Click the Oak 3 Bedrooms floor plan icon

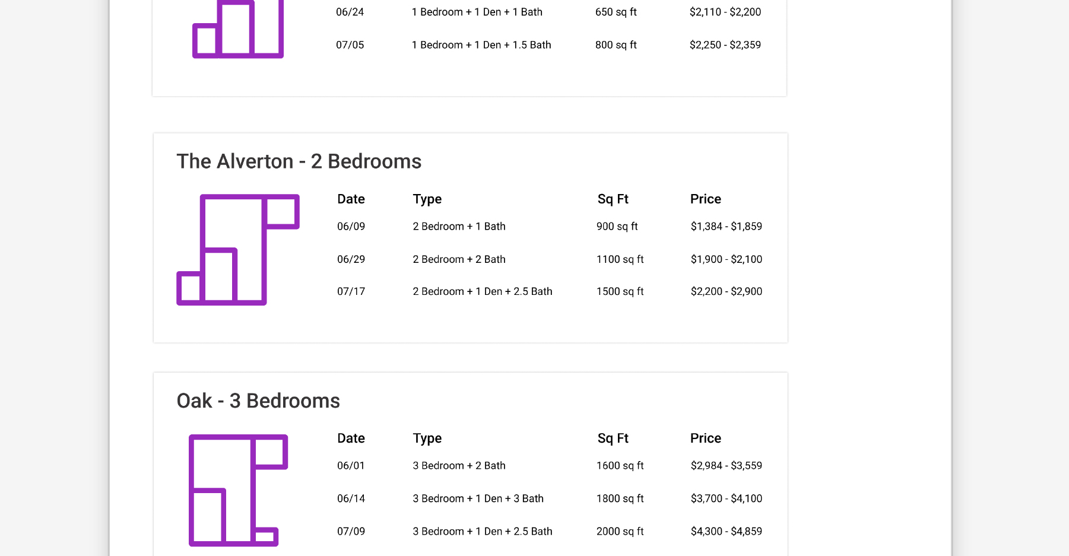click(237, 490)
